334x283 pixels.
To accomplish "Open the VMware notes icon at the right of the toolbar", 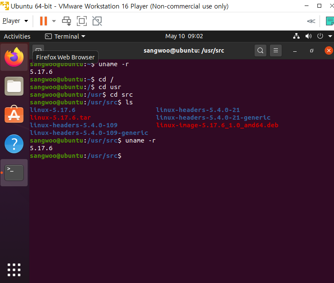I will 330,21.
